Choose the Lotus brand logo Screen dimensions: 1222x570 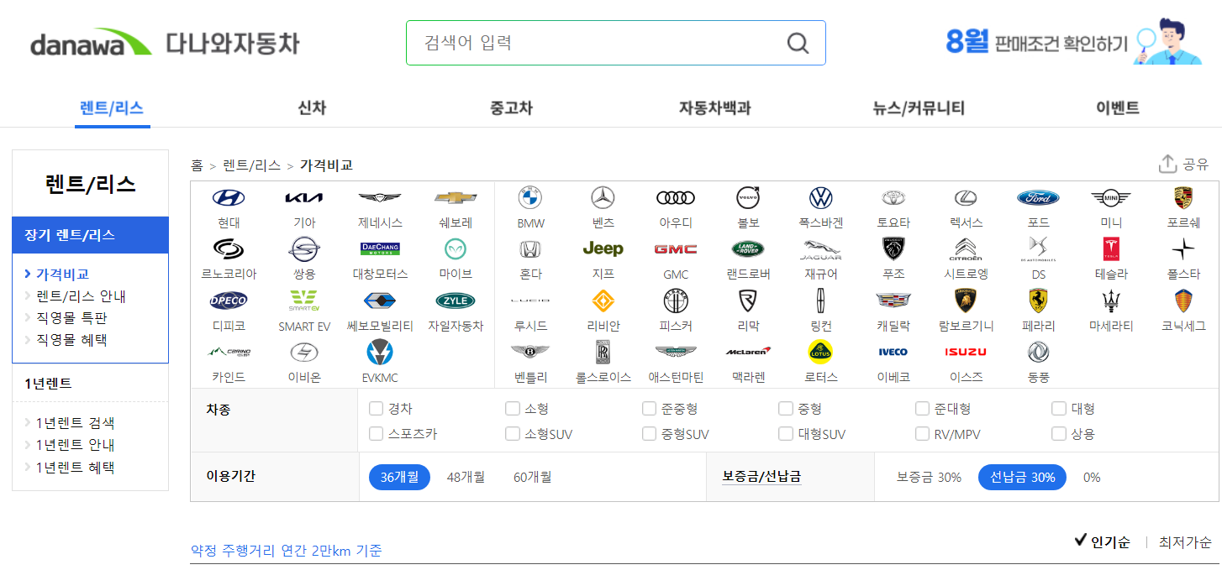821,352
